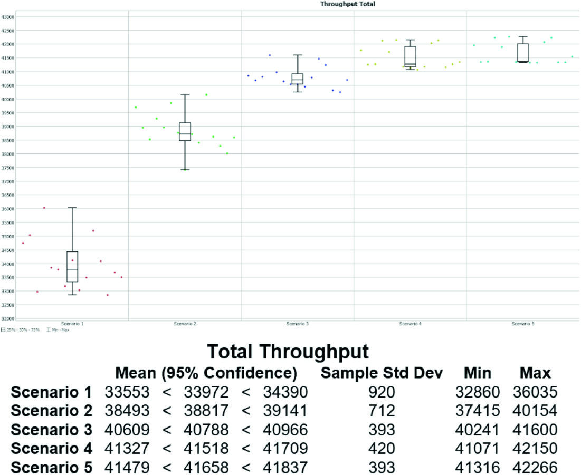Select Scenario 4 mean value 41518
This screenshot has width=581, height=475.
(x=206, y=448)
